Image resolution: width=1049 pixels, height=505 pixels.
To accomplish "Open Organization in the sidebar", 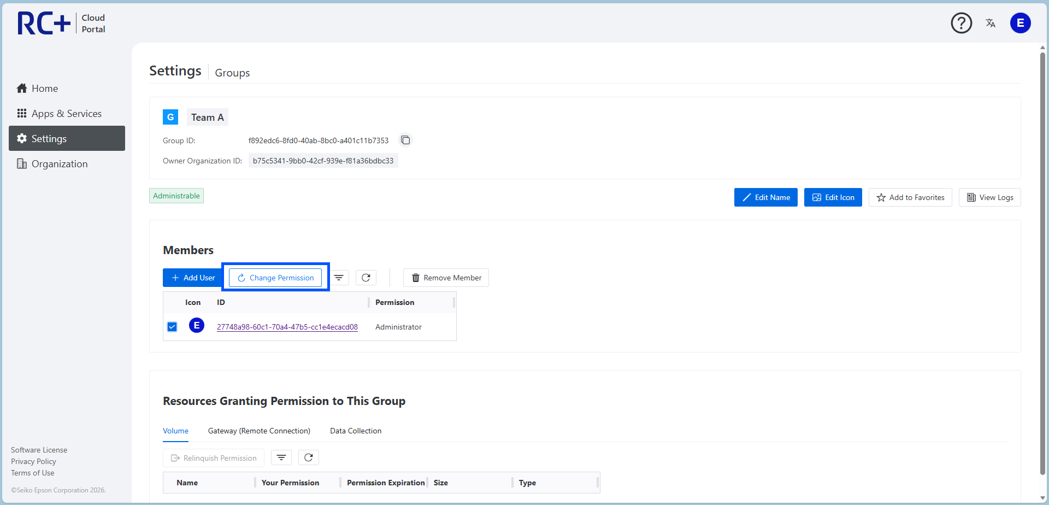I will [67, 164].
